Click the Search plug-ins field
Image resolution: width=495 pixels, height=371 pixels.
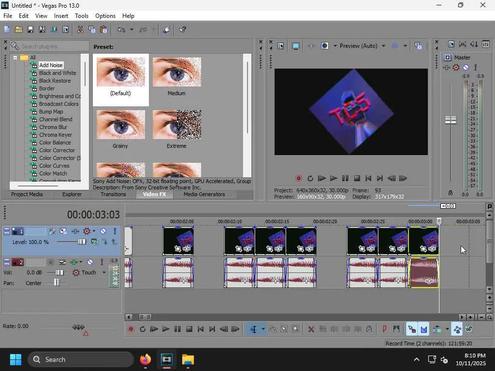(49, 46)
